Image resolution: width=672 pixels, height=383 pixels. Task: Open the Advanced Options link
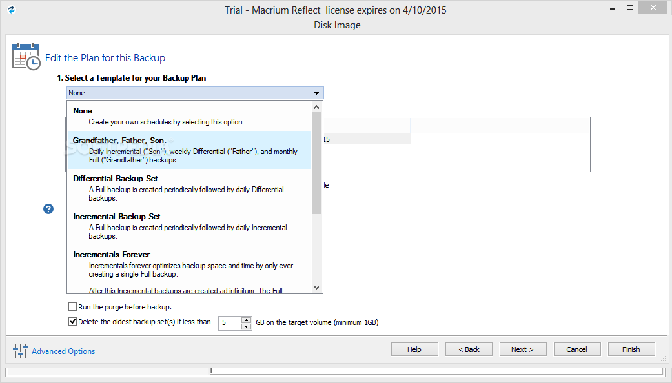tap(63, 351)
